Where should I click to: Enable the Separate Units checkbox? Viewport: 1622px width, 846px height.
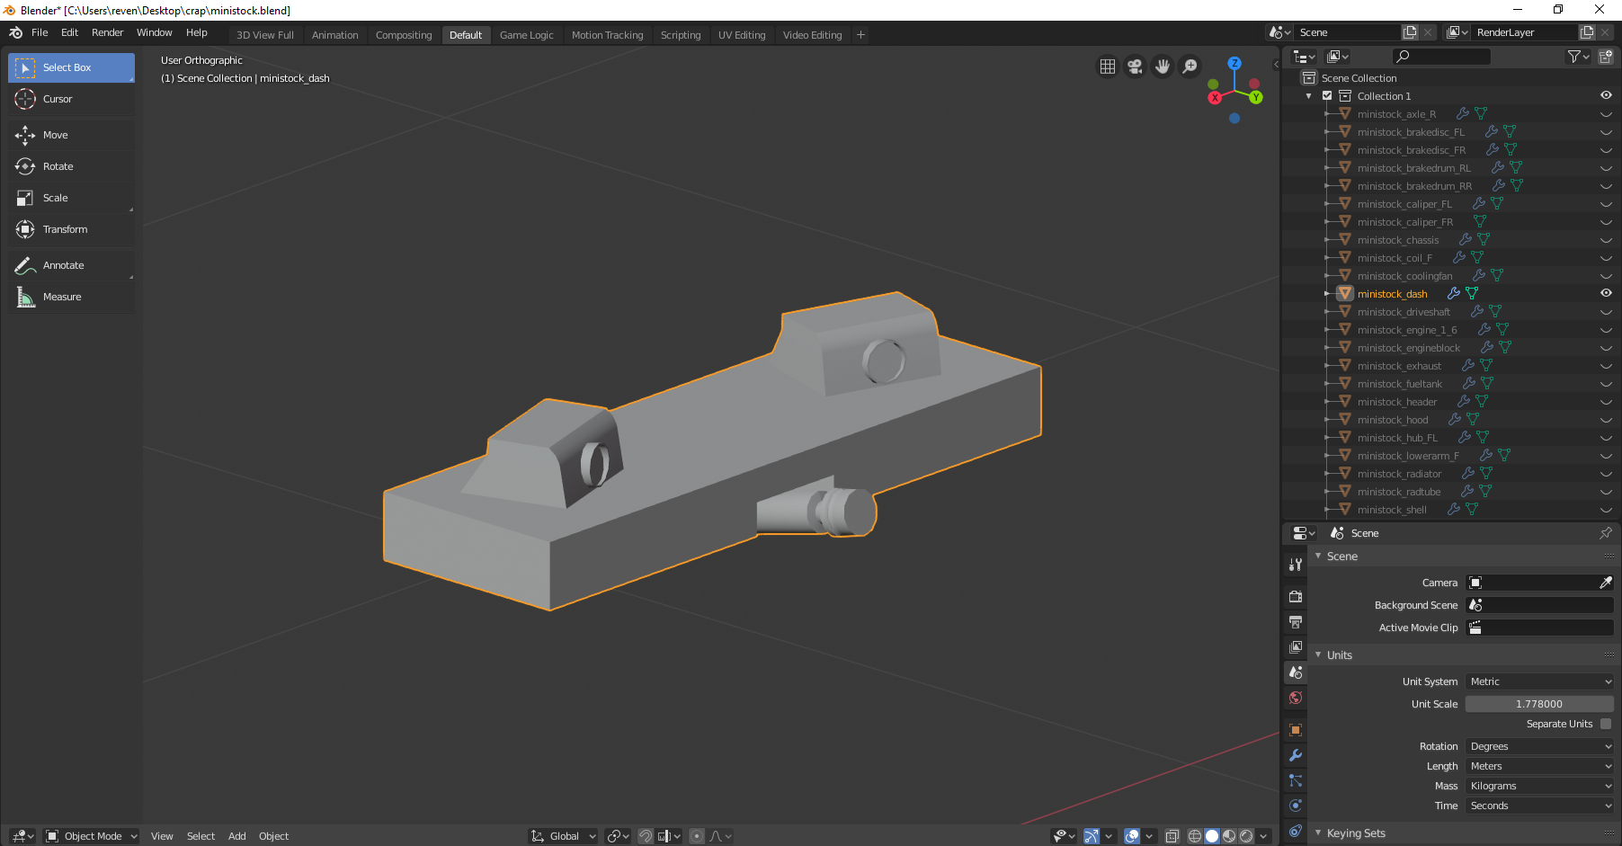click(x=1606, y=724)
